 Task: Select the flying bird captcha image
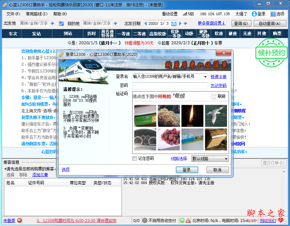tap(216, 116)
